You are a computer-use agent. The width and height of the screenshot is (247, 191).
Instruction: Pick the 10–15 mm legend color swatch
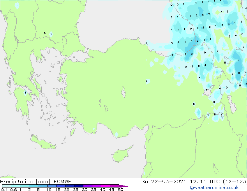(x=51, y=186)
